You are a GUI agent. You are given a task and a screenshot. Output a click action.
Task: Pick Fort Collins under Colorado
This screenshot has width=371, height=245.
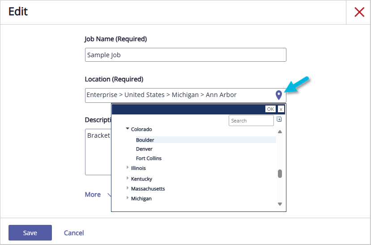(149, 158)
